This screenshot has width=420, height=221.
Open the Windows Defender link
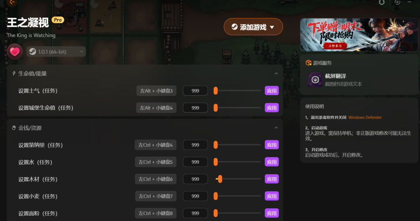click(x=365, y=117)
